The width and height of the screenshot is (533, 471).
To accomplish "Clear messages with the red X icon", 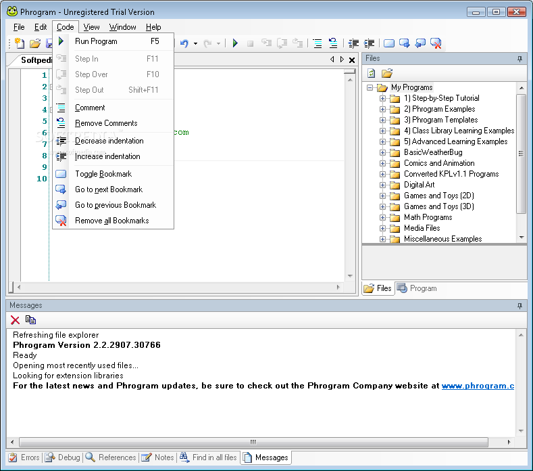I will (15, 320).
